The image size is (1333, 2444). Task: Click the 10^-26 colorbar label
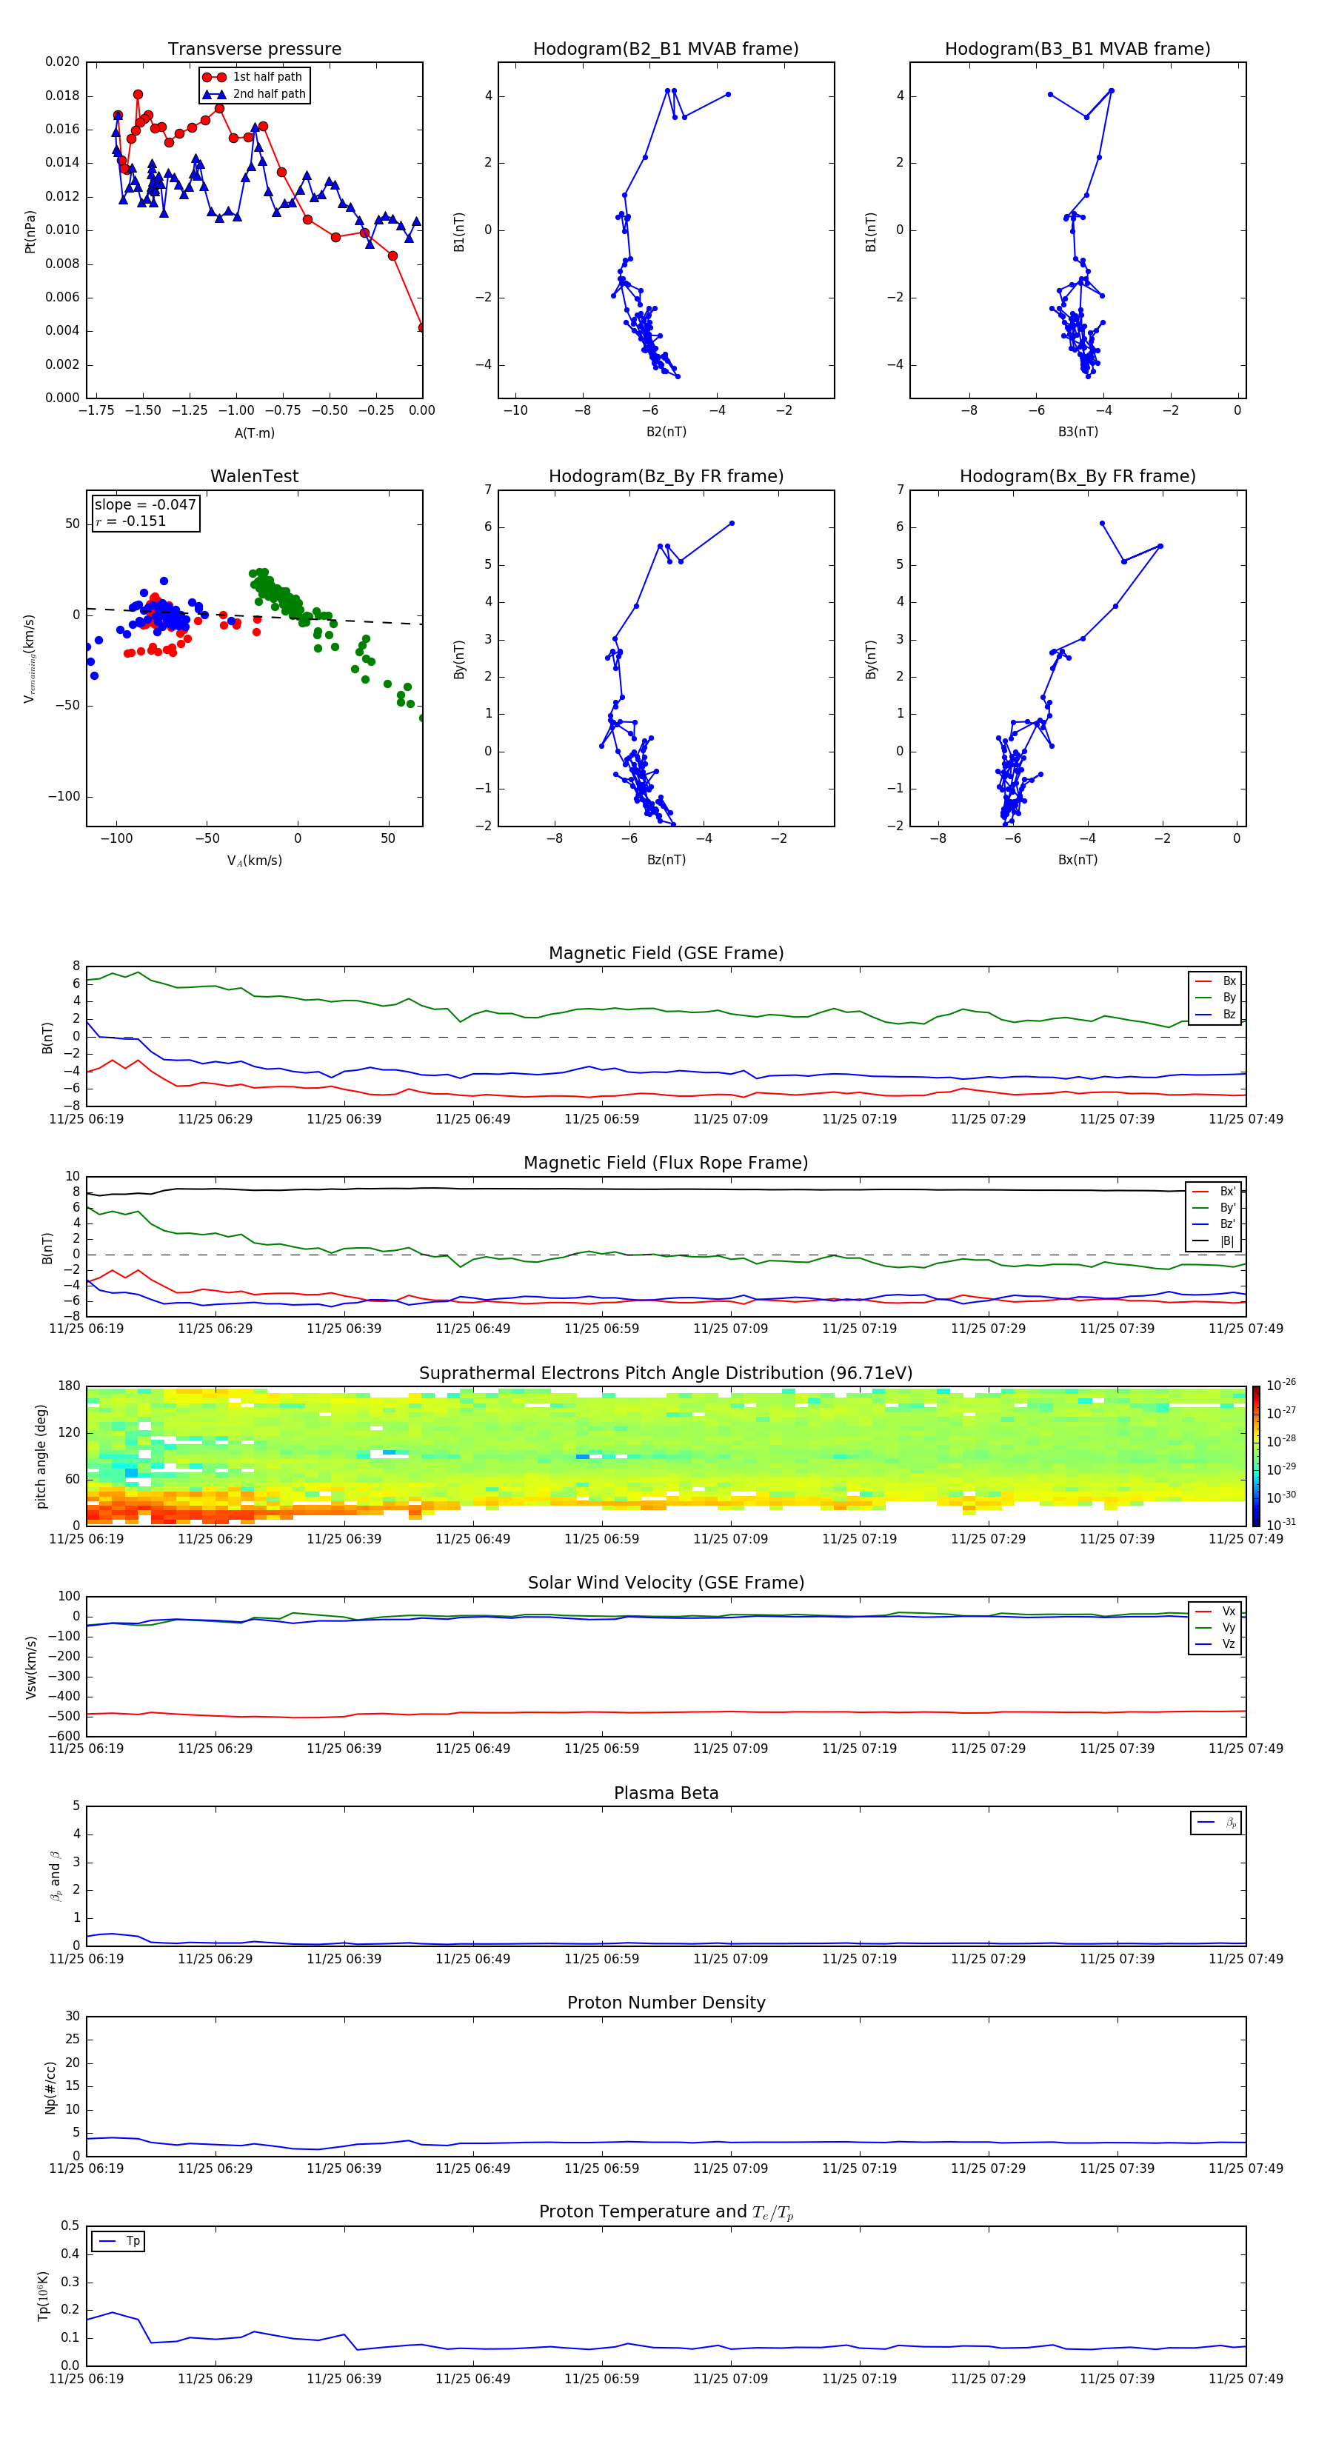(x=1281, y=1385)
